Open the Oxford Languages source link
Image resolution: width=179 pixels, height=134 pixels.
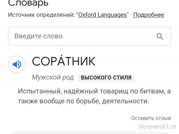click(x=103, y=15)
